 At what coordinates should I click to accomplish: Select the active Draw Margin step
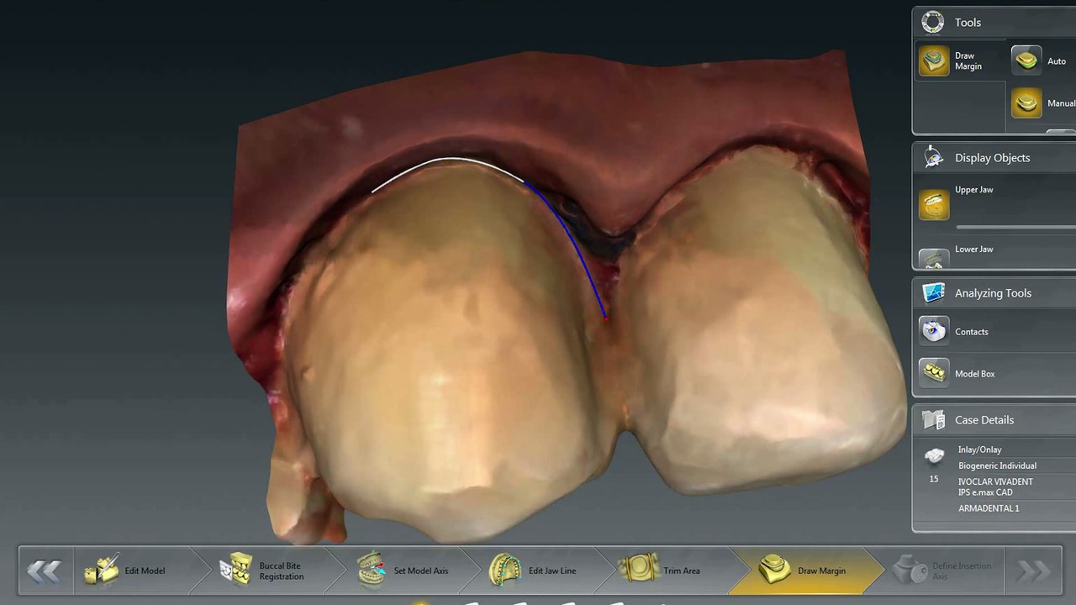(x=805, y=571)
